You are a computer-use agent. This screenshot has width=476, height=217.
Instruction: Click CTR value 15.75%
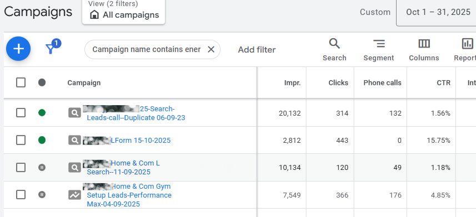click(439, 141)
